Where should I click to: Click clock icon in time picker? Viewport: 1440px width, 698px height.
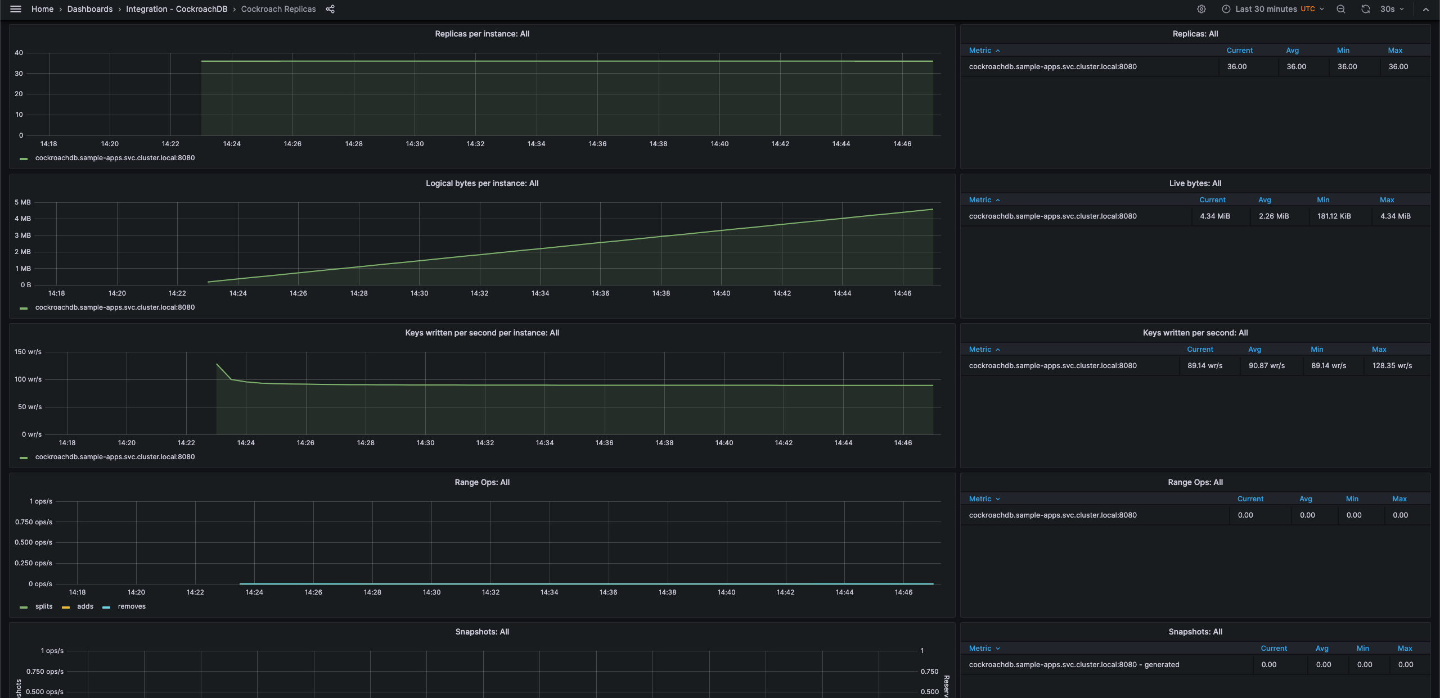(1226, 9)
